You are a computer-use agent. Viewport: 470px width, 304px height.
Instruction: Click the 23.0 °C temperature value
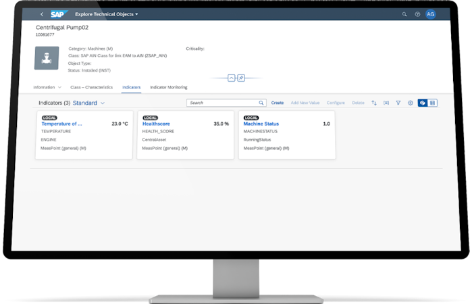tap(120, 124)
